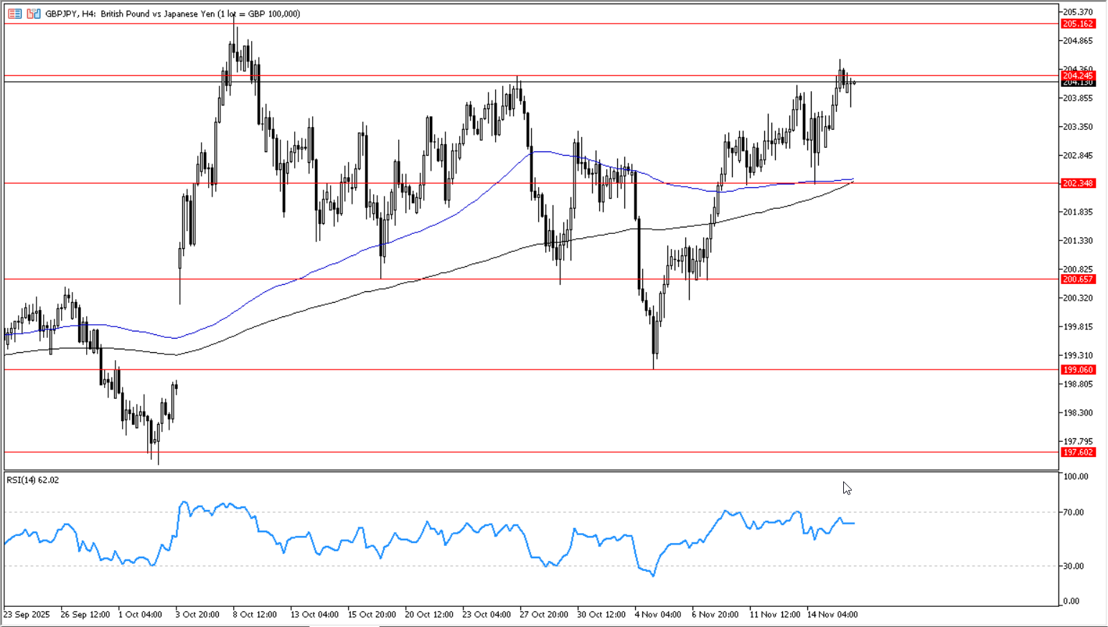
Task: Open the Depth of Market icon
Action: [x=15, y=14]
